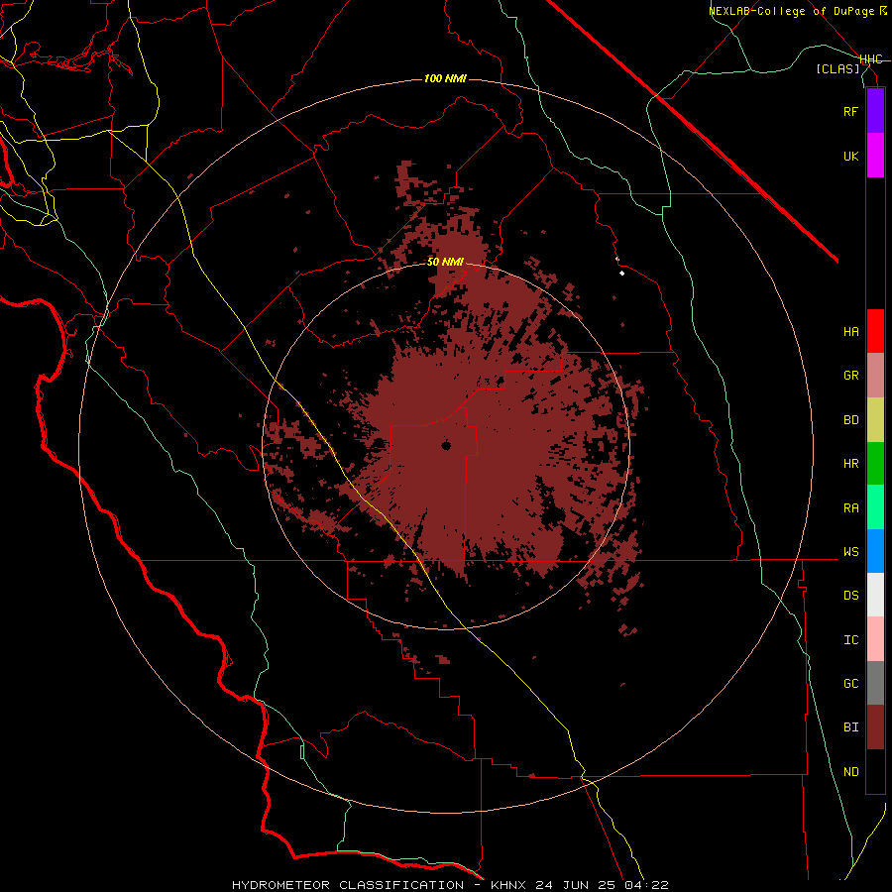Click the 50 NMI range ring label
This screenshot has width=892, height=892.
(x=445, y=263)
